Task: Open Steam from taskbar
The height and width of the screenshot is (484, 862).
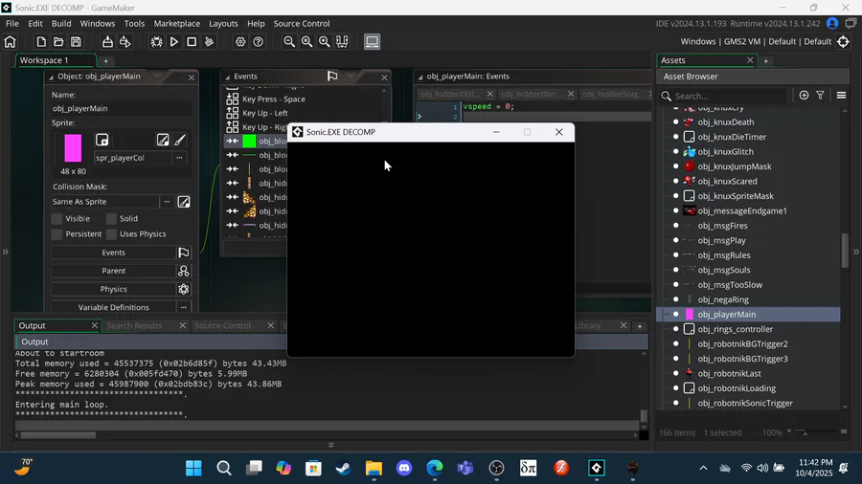Action: tap(344, 468)
